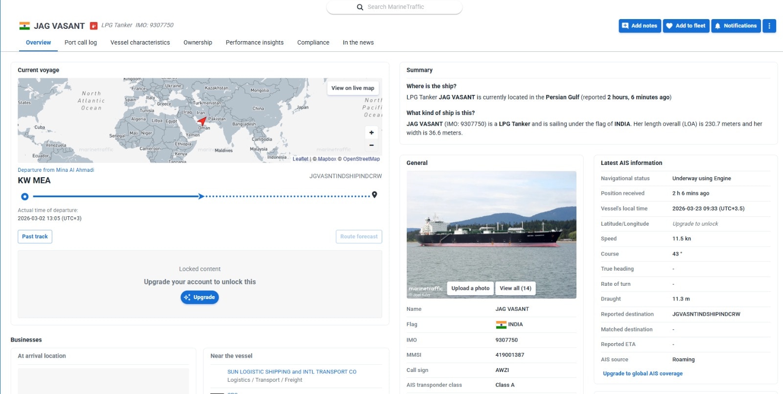Screen dimensions: 783x394
Task: Click the departure circle on voyage progress
Action: [25, 197]
